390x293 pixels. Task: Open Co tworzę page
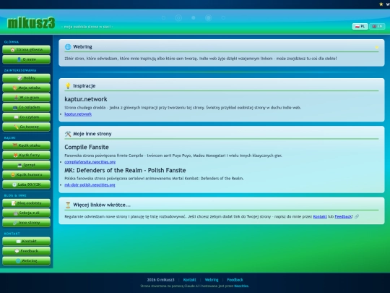coord(27,127)
